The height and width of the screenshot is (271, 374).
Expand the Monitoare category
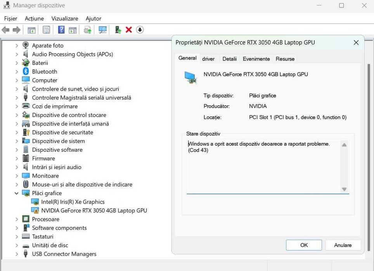click(x=16, y=176)
